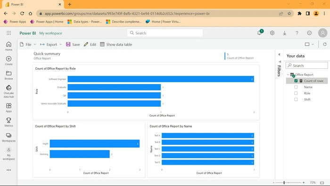The image size is (330, 186).
Task: Open Power Apps bookmark
Action: tap(15, 22)
